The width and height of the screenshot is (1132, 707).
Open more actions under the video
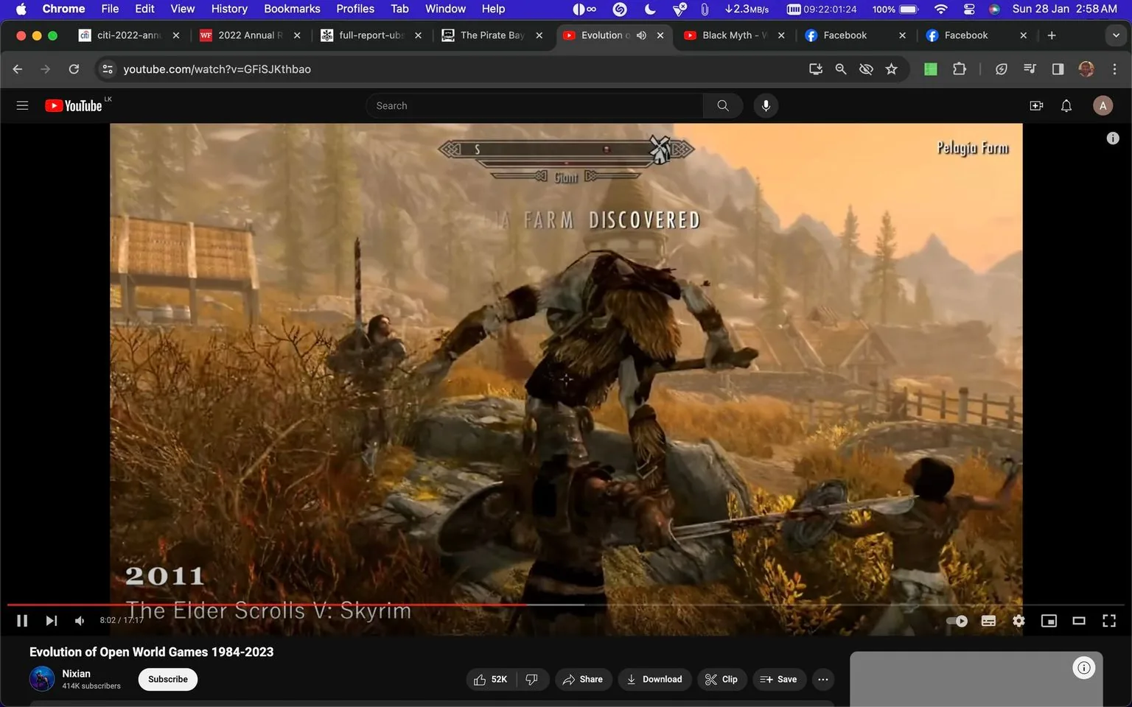pos(822,679)
